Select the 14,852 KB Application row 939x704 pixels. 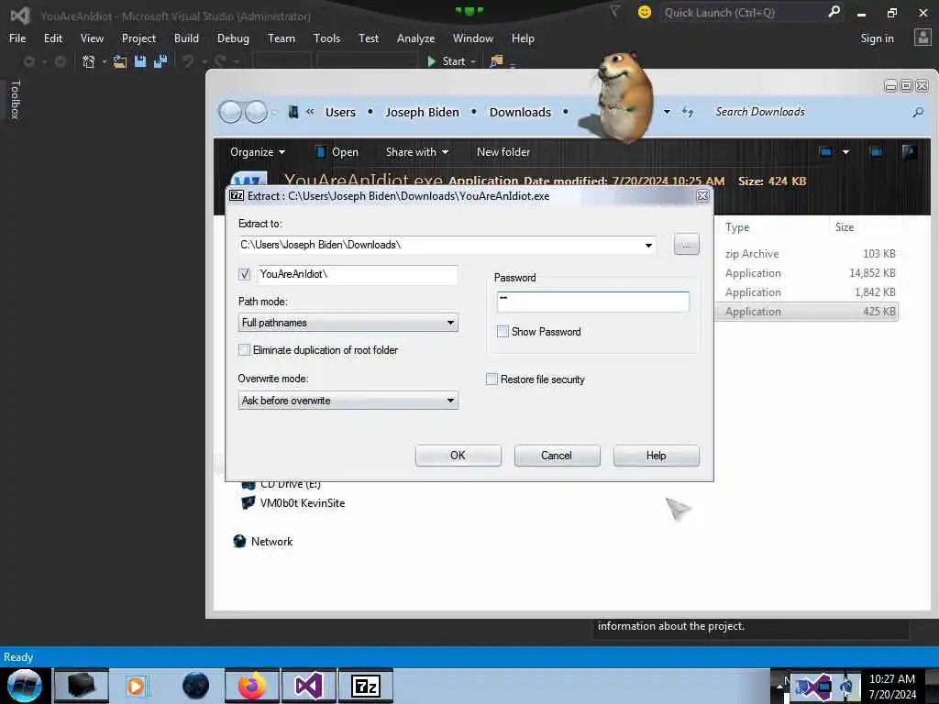(806, 273)
